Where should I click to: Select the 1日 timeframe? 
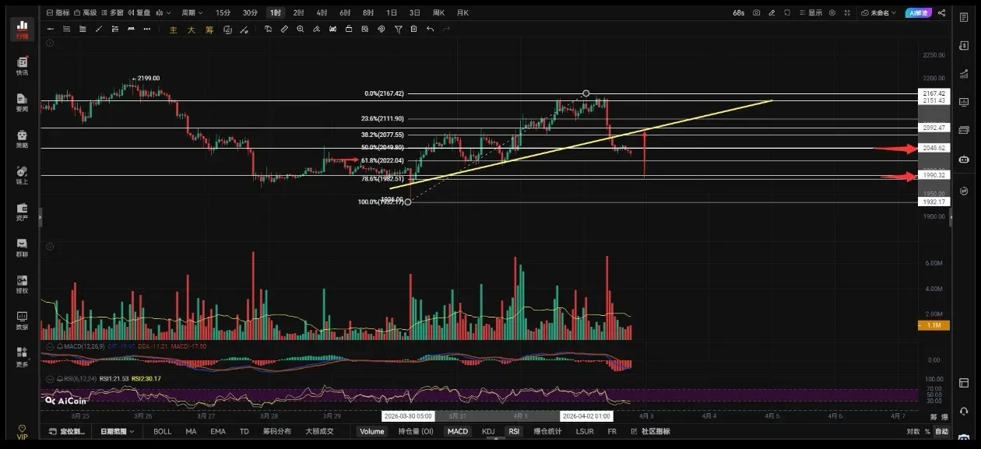coord(392,12)
